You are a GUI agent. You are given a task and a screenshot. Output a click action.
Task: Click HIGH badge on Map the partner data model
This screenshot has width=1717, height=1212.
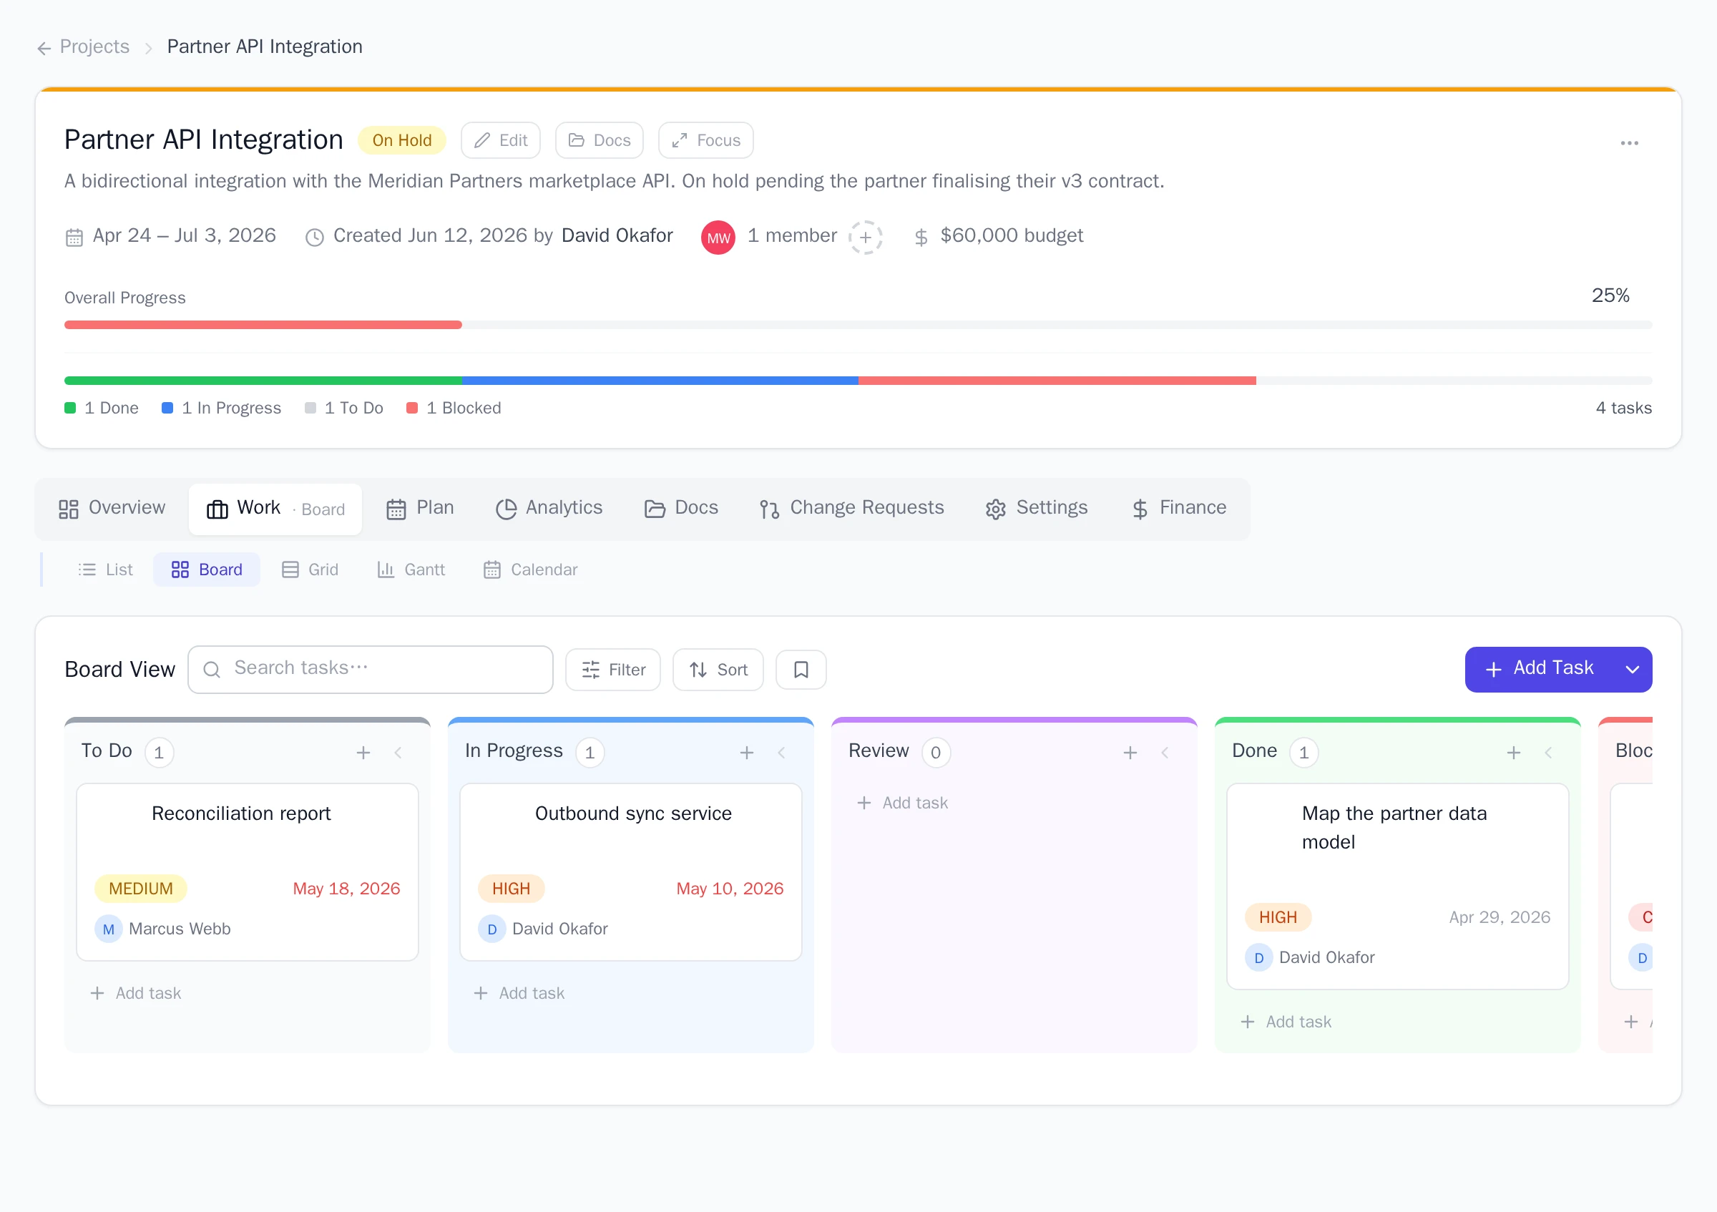(x=1278, y=917)
